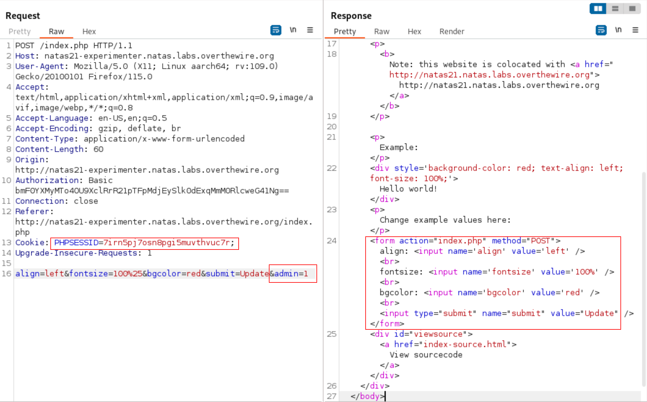Click the PHPSESSID cookie value text

tap(166, 243)
